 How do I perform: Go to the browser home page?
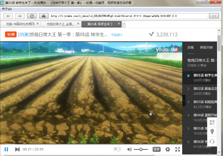(x=43, y=16)
